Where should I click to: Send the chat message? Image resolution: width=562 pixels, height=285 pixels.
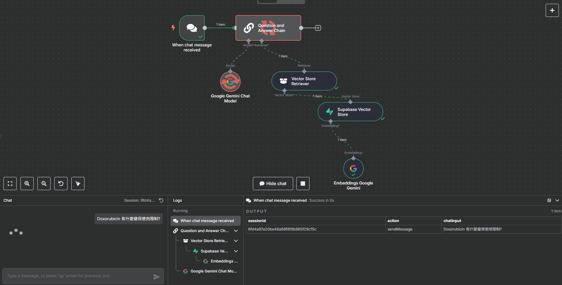pos(156,277)
